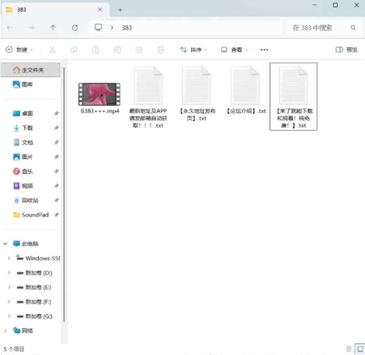Switch to large icons view button

click(x=360, y=349)
